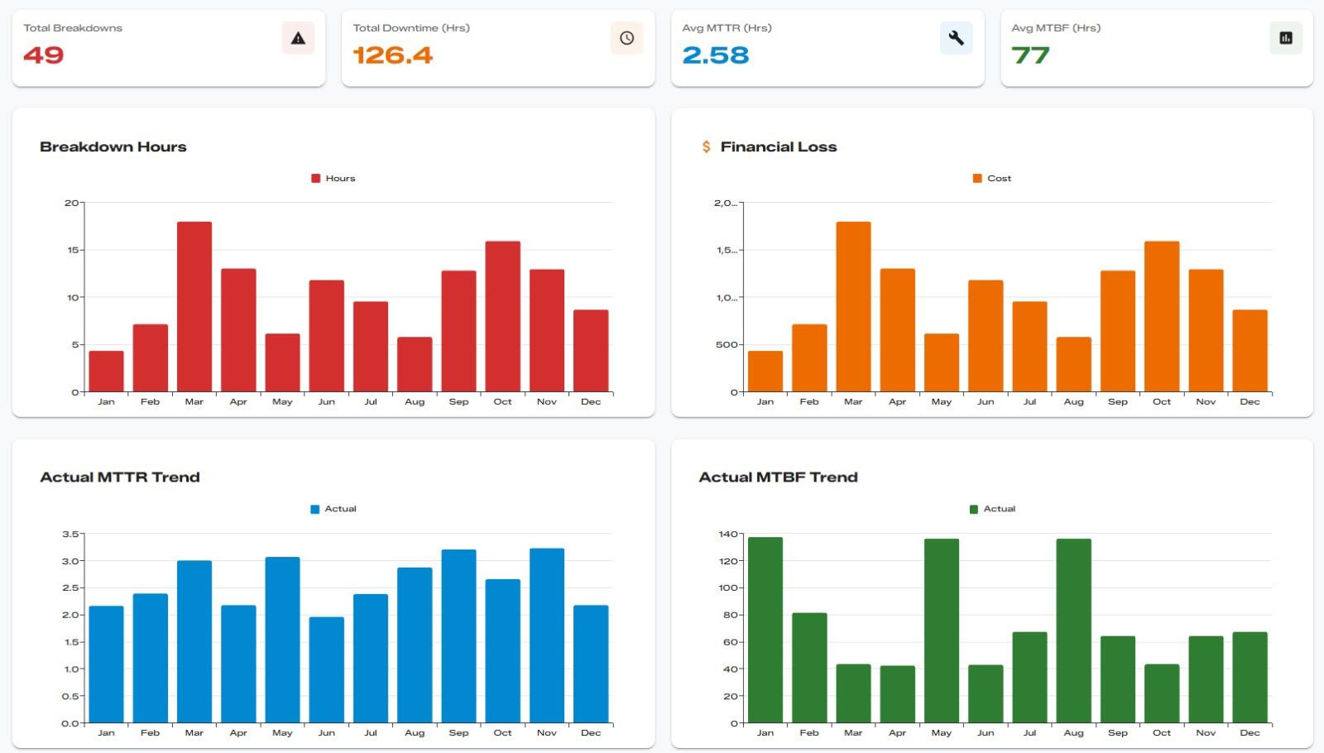Click the clock icon on Total Downtime card
Screen dimensions: 1324x753
click(x=627, y=38)
